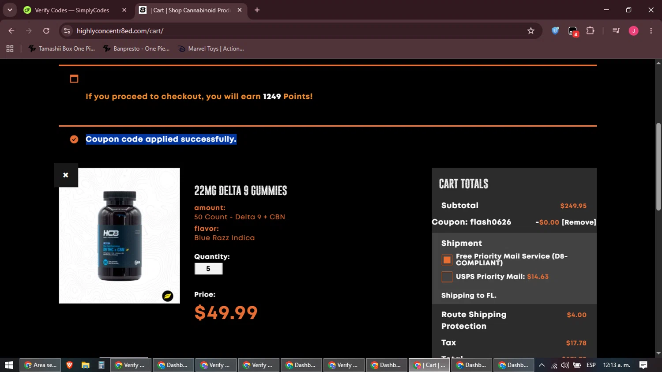Open the ESP language indicator

pos(591,365)
